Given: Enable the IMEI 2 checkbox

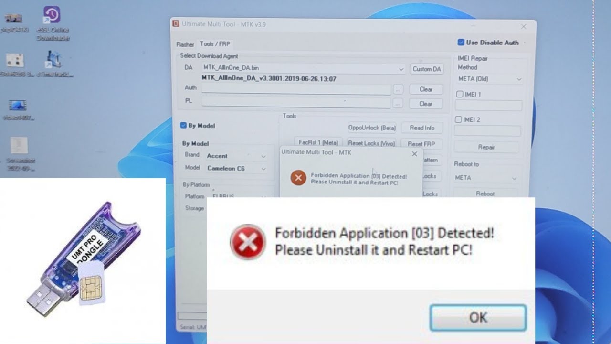Looking at the screenshot, I should point(458,119).
